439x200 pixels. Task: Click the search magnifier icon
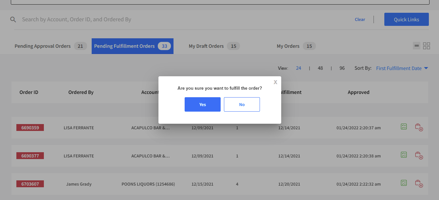[13, 19]
